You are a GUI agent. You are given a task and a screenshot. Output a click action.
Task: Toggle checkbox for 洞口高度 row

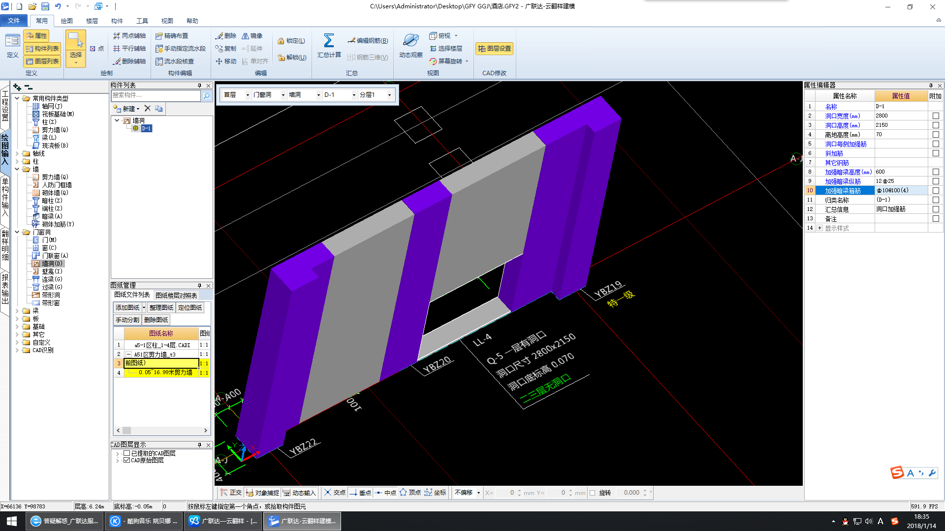point(936,125)
